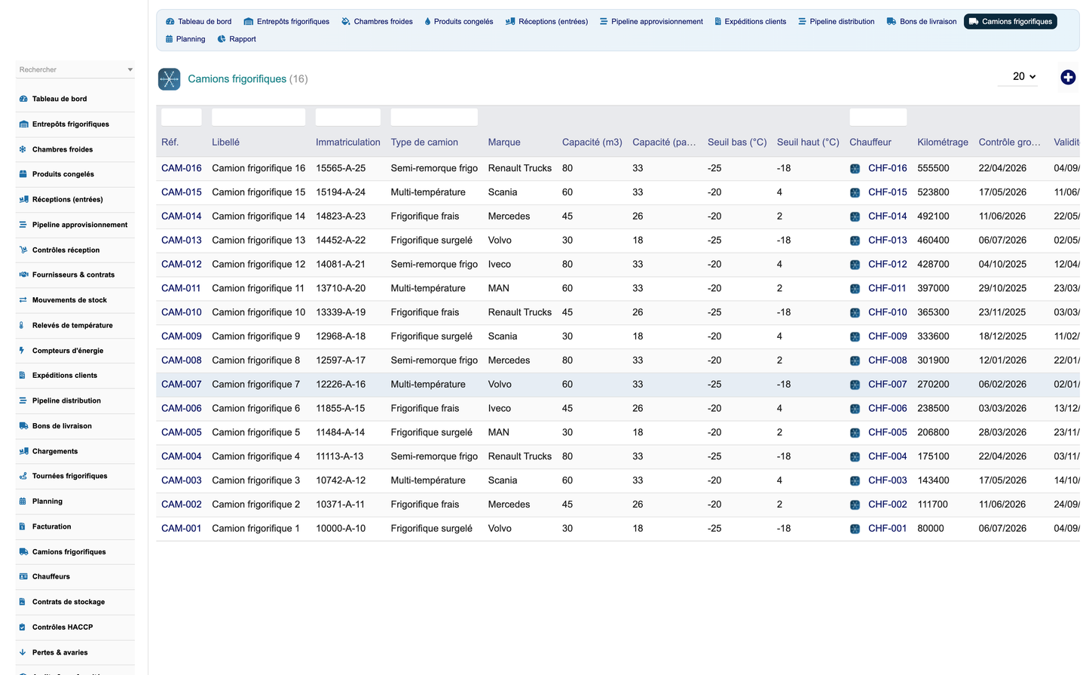This screenshot has width=1089, height=675.
Task: Click the Contrats de stockage sidebar icon
Action: coord(23,602)
